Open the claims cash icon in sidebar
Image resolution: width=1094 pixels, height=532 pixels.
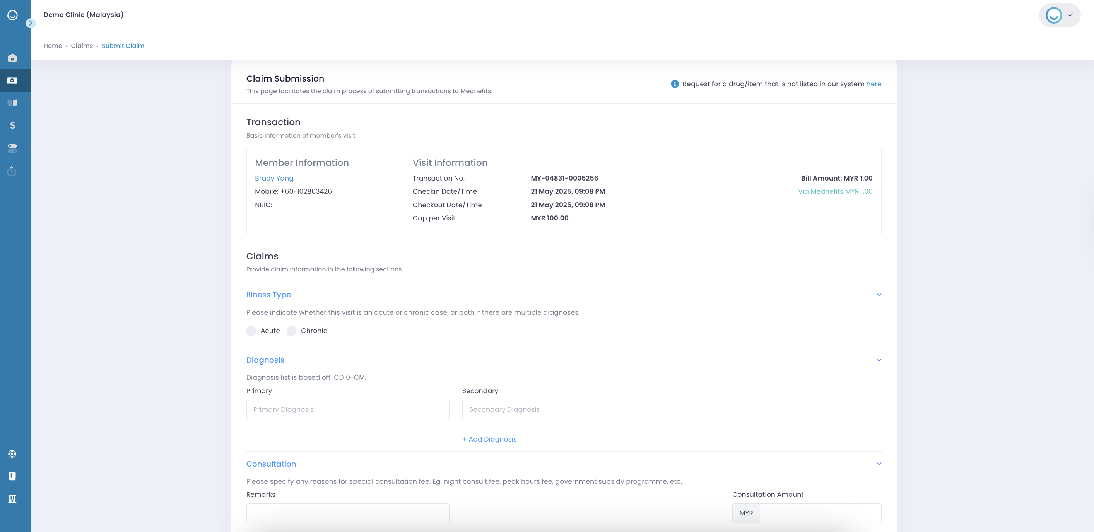(12, 80)
